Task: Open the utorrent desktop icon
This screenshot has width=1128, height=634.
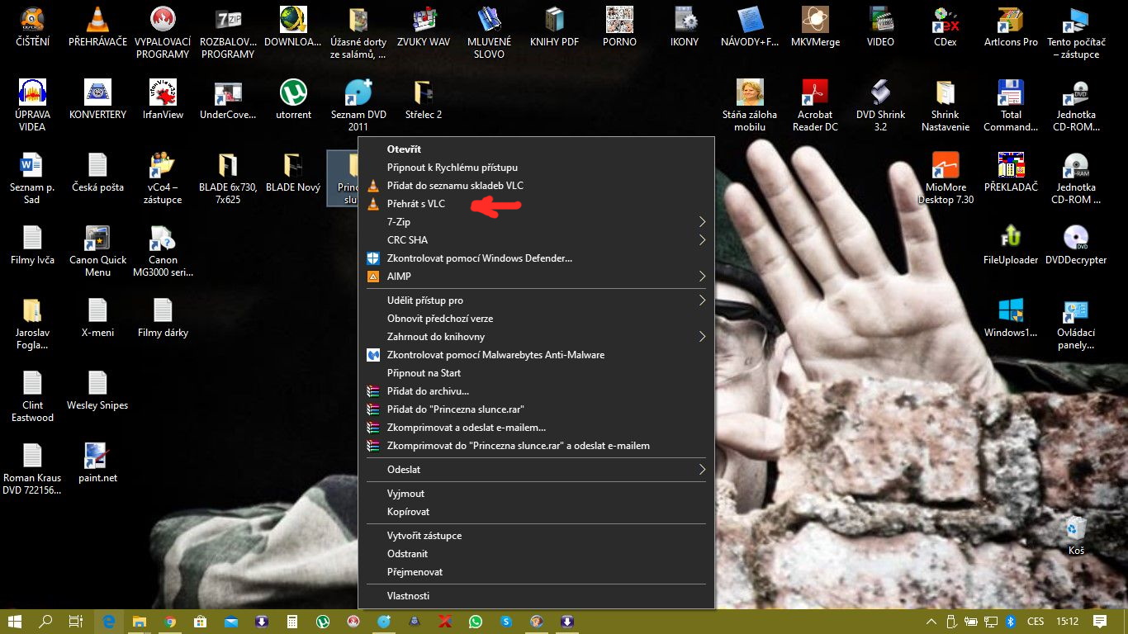Action: 293,100
